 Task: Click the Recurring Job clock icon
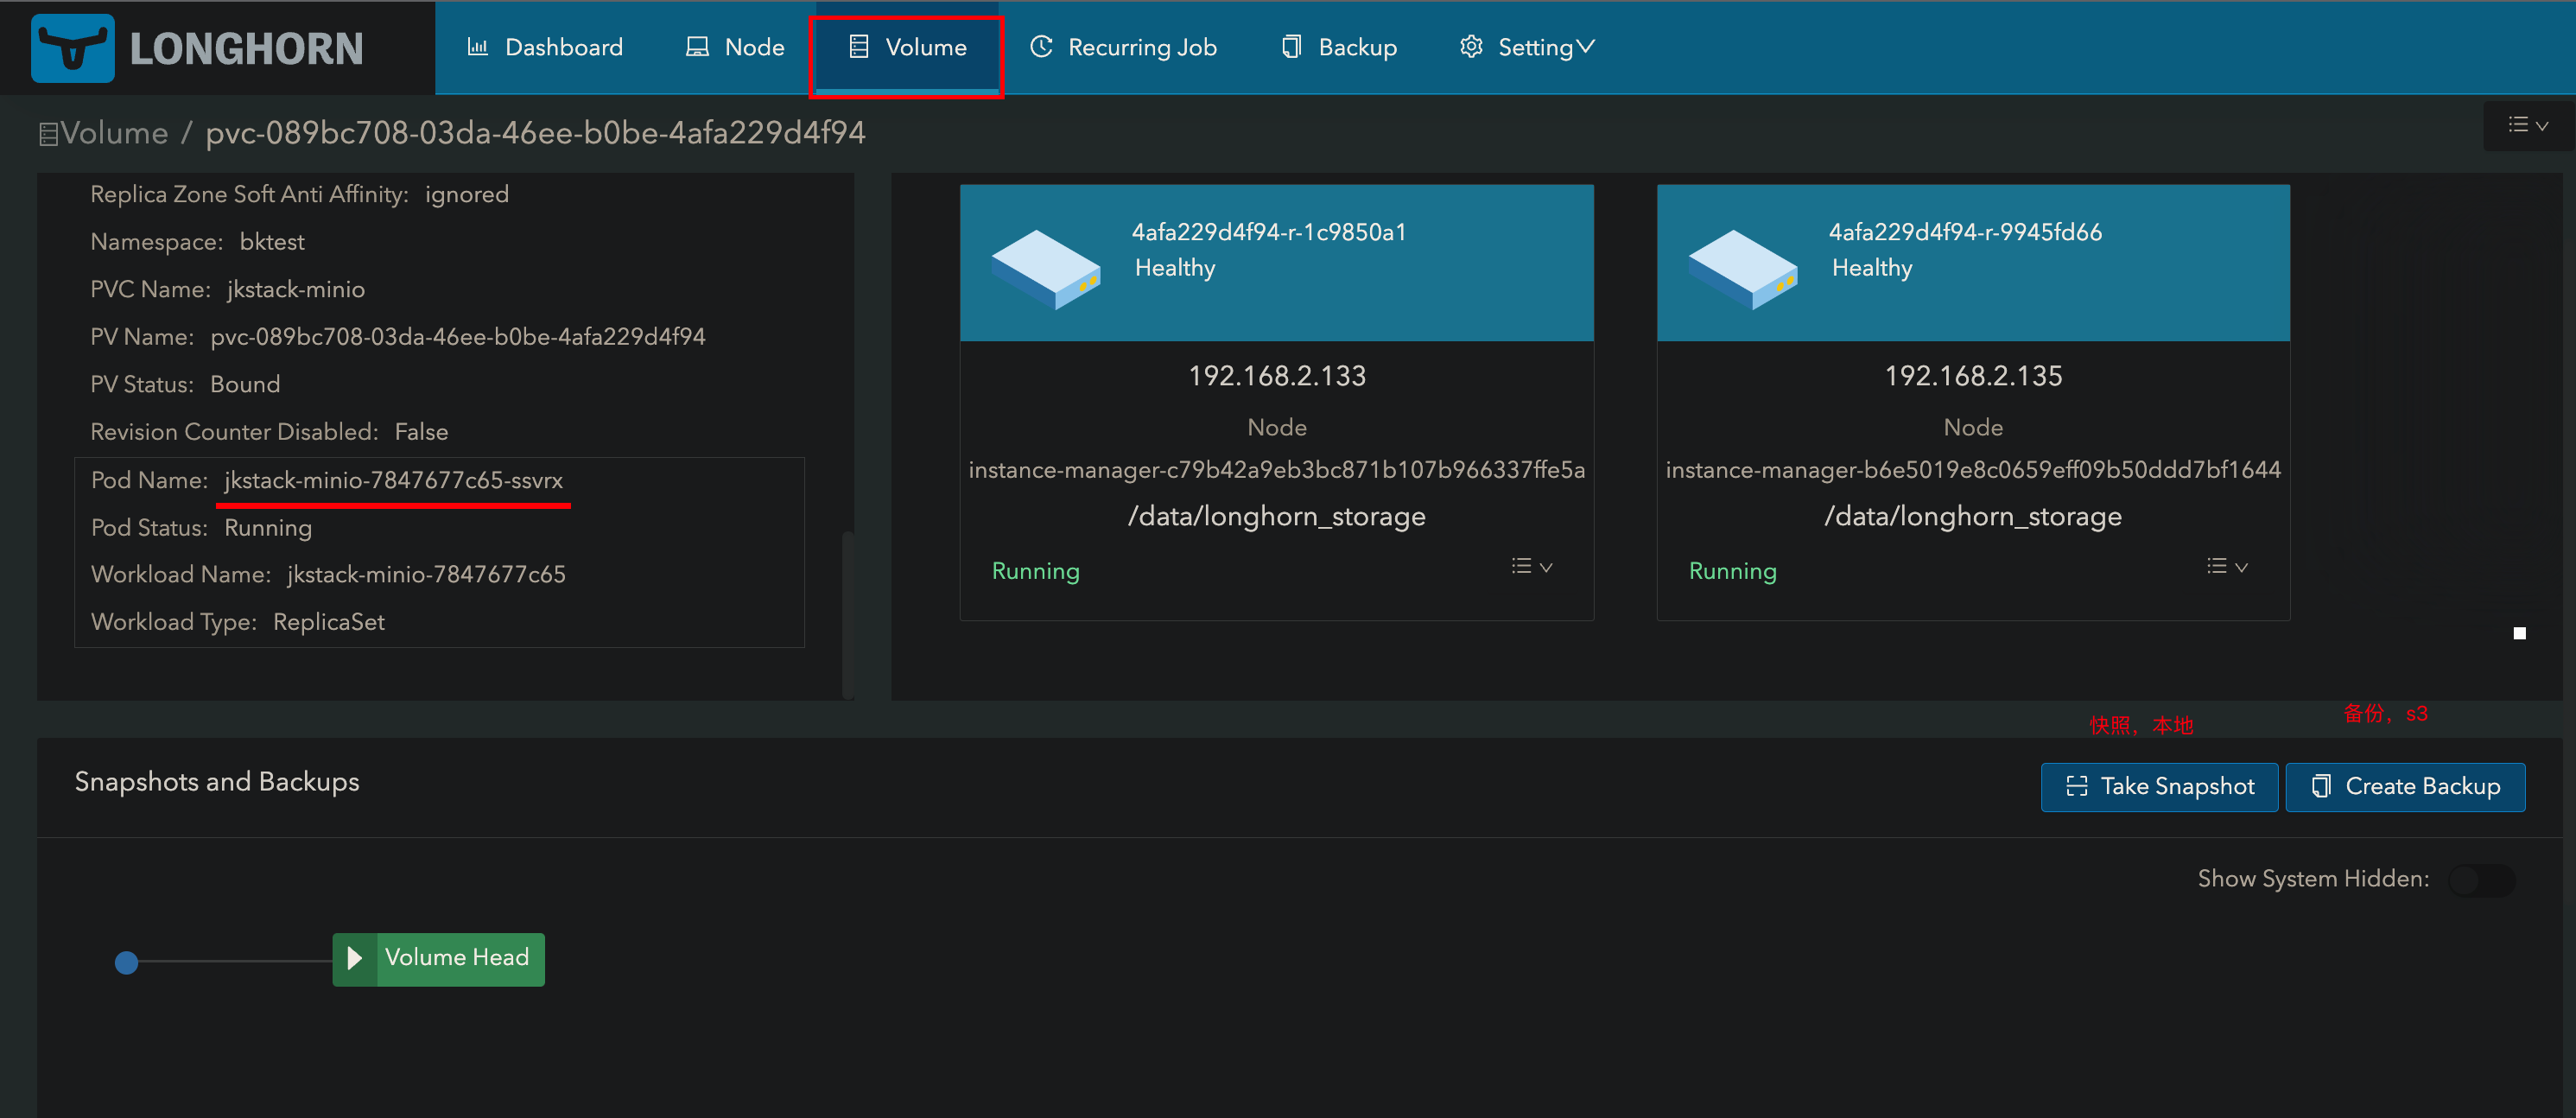(x=1041, y=47)
